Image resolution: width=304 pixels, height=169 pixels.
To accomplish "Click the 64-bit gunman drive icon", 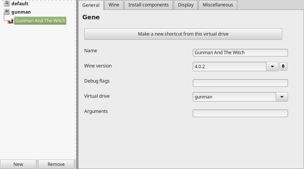I will (x=7, y=12).
